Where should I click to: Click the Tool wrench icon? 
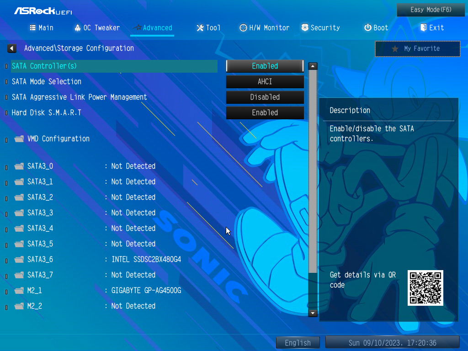point(200,28)
